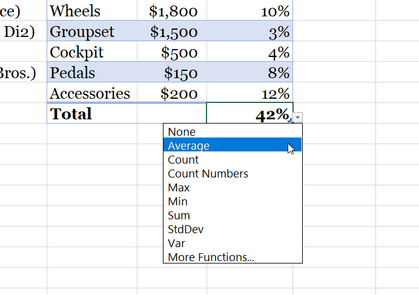The width and height of the screenshot is (419, 295).
Task: Click the Cockpit cell
Action: pyautogui.click(x=92, y=51)
